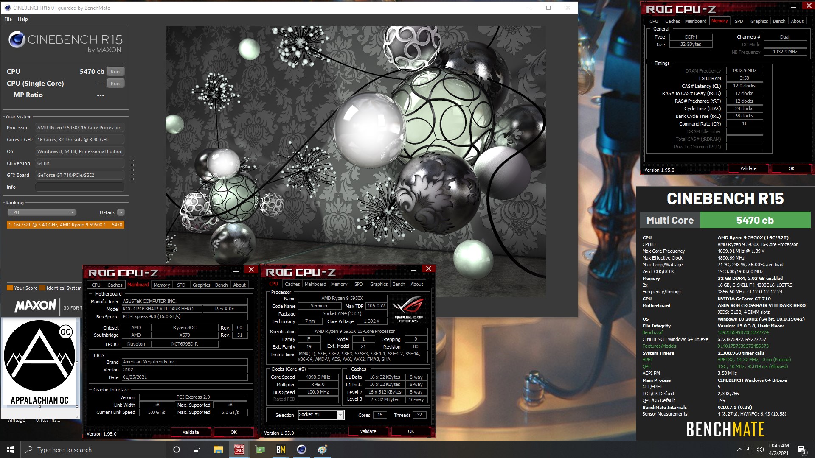Click the taskbar search box
The height and width of the screenshot is (458, 815).
tap(93, 450)
